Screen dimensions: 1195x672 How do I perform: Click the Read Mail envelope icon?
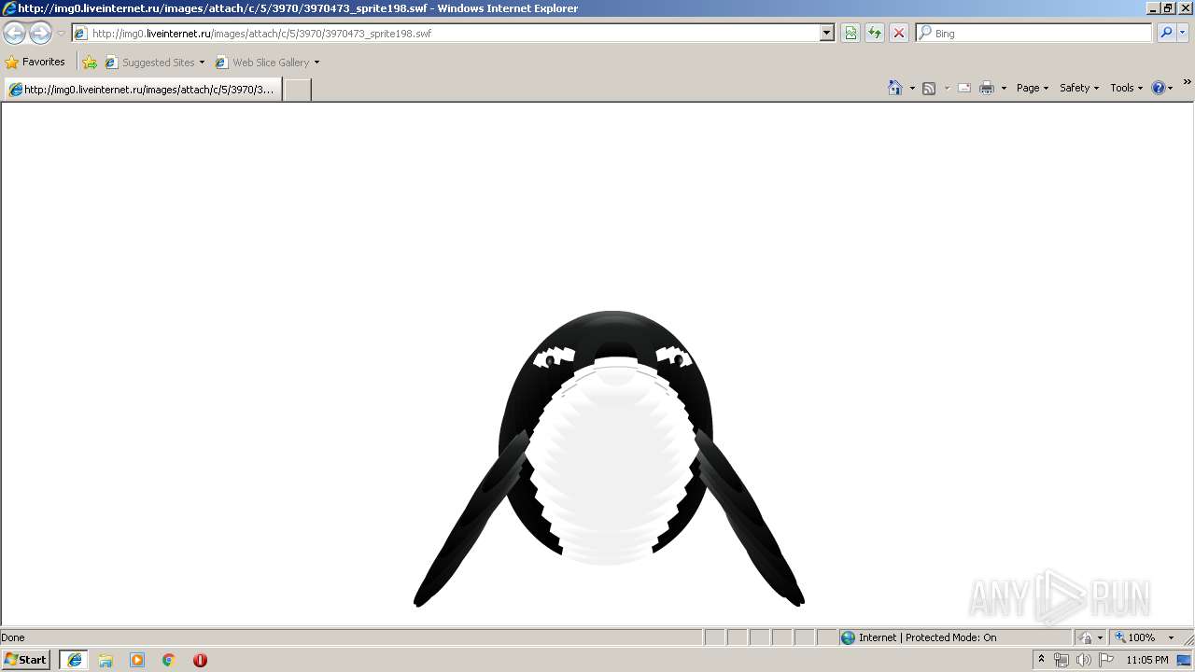[x=964, y=88]
